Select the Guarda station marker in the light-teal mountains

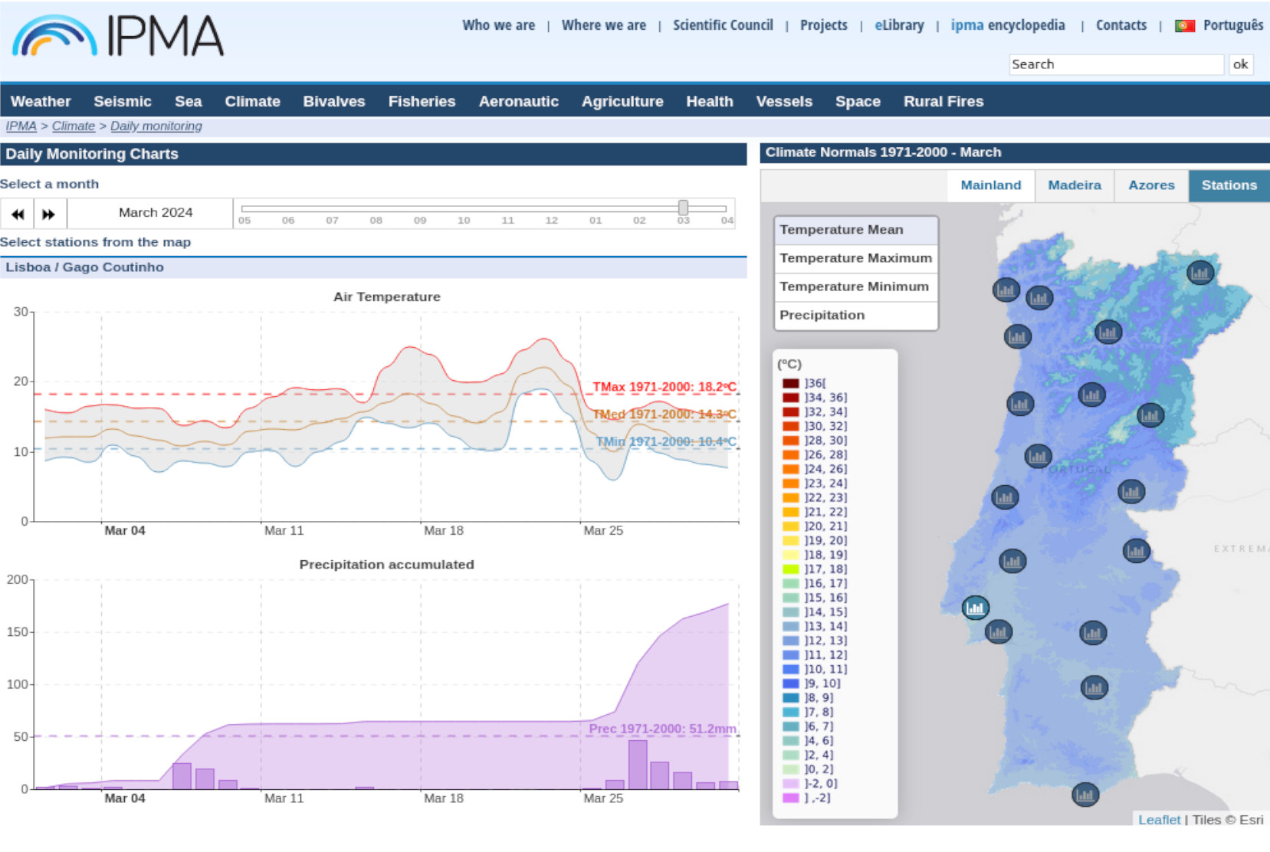[x=1150, y=415]
